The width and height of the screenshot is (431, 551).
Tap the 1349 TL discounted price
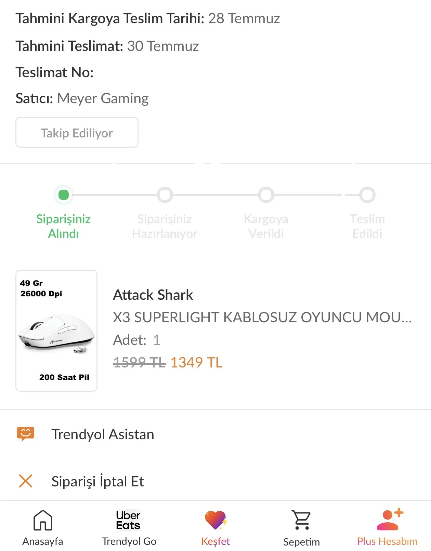pos(196,362)
